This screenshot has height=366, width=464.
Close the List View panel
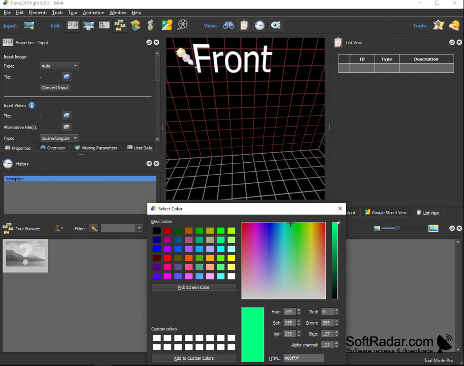click(459, 42)
